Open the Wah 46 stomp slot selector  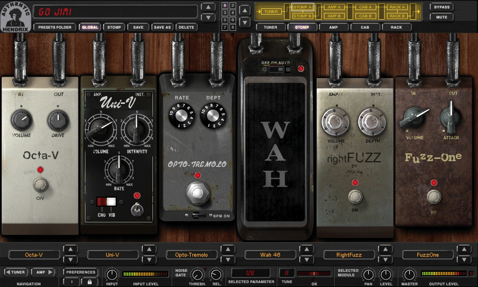(270, 255)
